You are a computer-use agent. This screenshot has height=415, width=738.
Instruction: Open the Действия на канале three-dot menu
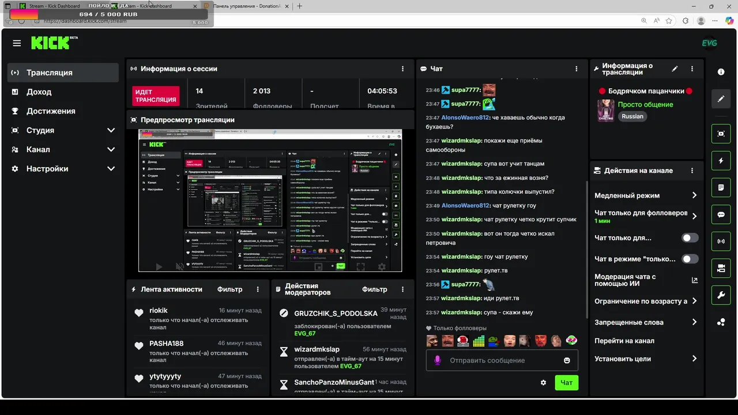(692, 171)
